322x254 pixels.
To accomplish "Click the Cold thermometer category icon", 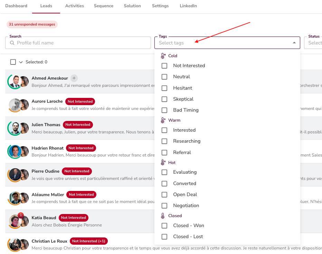I will point(163,56).
